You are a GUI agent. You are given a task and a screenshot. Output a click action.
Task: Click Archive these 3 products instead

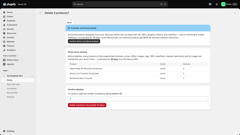pyautogui.click(x=84, y=41)
